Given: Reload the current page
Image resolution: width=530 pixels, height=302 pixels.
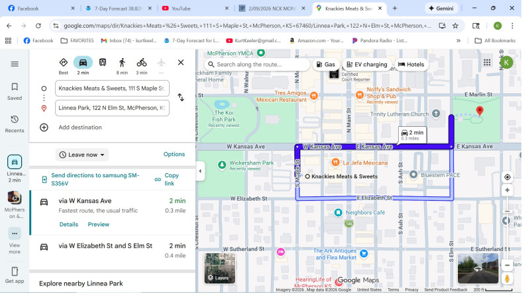Looking at the screenshot, I should (x=38, y=26).
